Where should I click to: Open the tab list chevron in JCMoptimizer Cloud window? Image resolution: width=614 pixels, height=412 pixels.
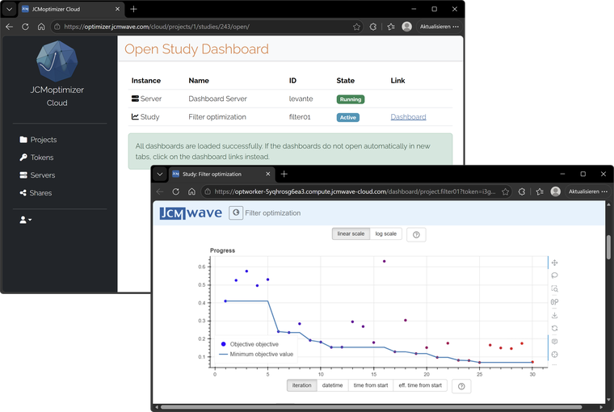click(10, 9)
